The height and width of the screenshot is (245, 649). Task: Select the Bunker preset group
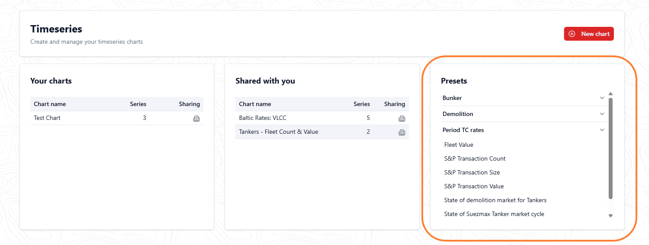point(524,98)
